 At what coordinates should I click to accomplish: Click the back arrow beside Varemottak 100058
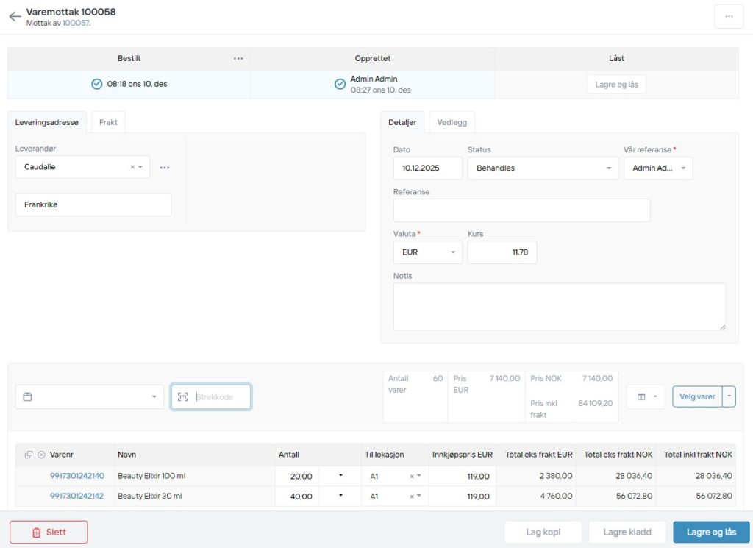[x=15, y=17]
